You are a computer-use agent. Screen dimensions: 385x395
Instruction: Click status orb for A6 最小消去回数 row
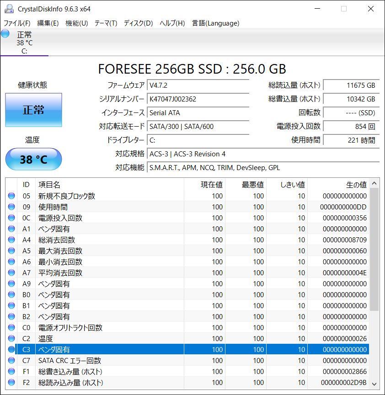(11, 262)
